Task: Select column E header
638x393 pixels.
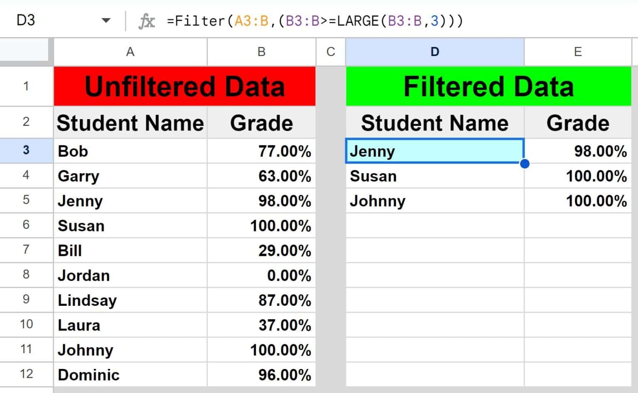Action: tap(577, 52)
